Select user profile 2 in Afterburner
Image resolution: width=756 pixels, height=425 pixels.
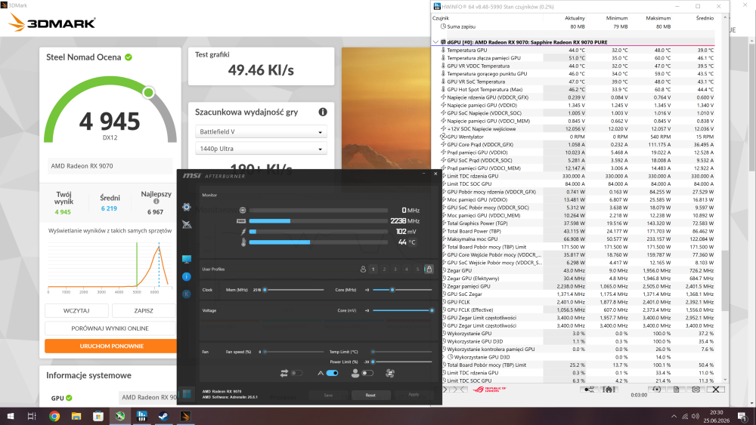coord(384,269)
